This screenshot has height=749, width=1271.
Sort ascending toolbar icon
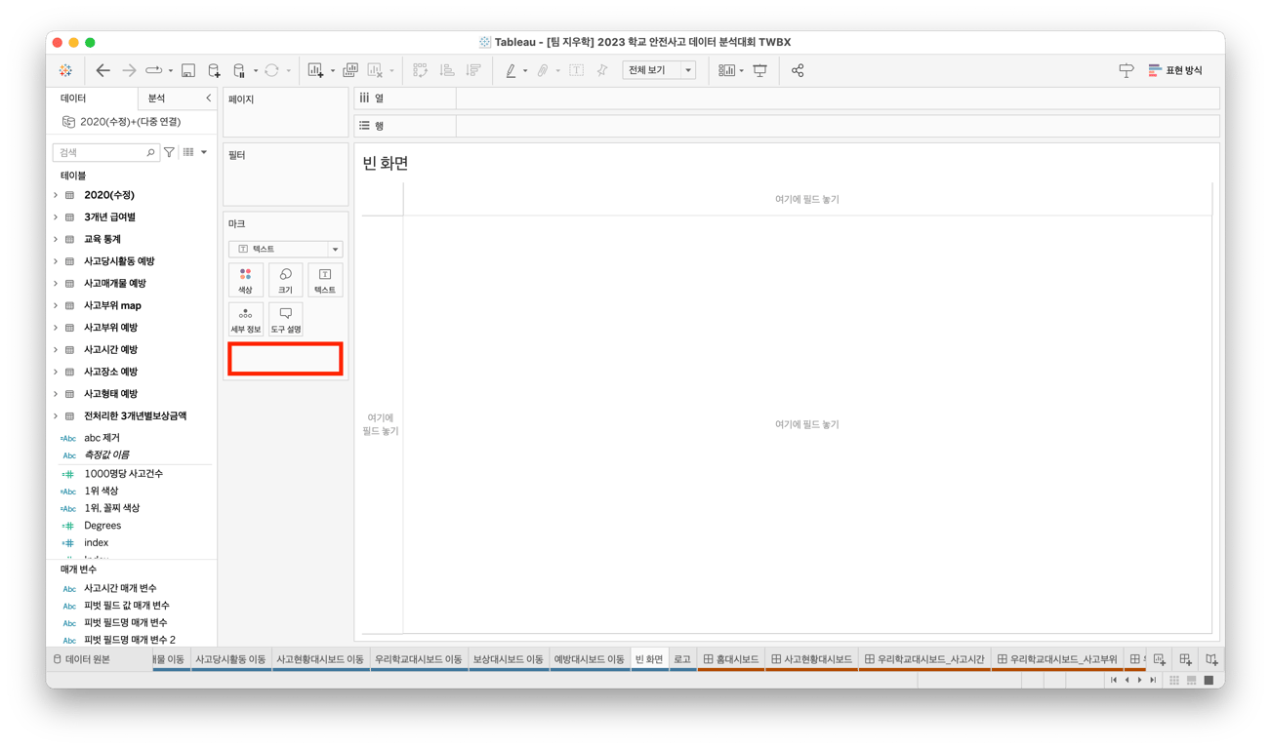click(446, 70)
